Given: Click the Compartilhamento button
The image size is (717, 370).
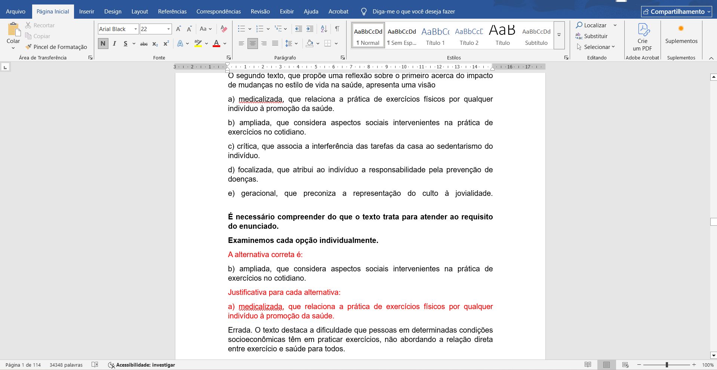Looking at the screenshot, I should 677,12.
